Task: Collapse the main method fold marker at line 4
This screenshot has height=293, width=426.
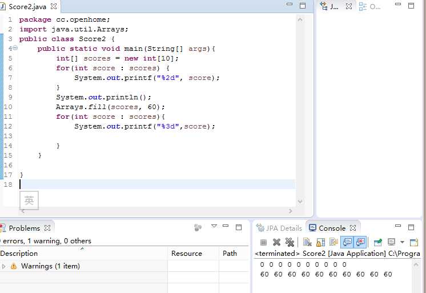Action: tap(15, 48)
